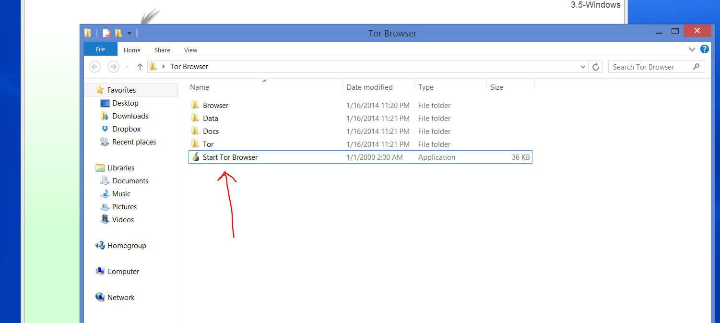Click the 36 KB size value
The height and width of the screenshot is (323, 720).
[x=520, y=157]
